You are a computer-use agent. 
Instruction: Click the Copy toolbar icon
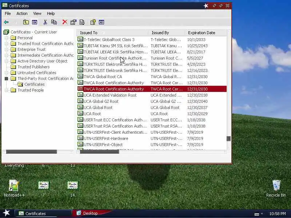click(54, 22)
